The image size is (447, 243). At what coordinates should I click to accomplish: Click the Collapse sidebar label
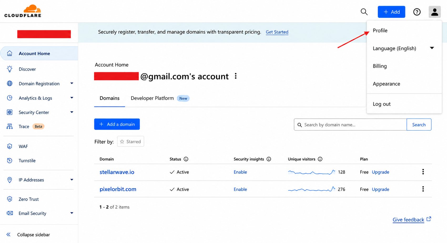(x=33, y=235)
